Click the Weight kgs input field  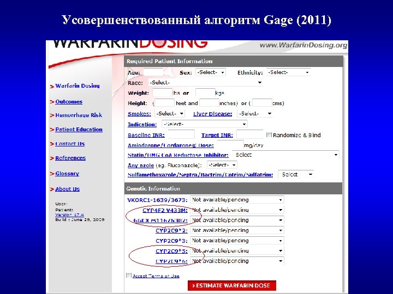click(205, 93)
